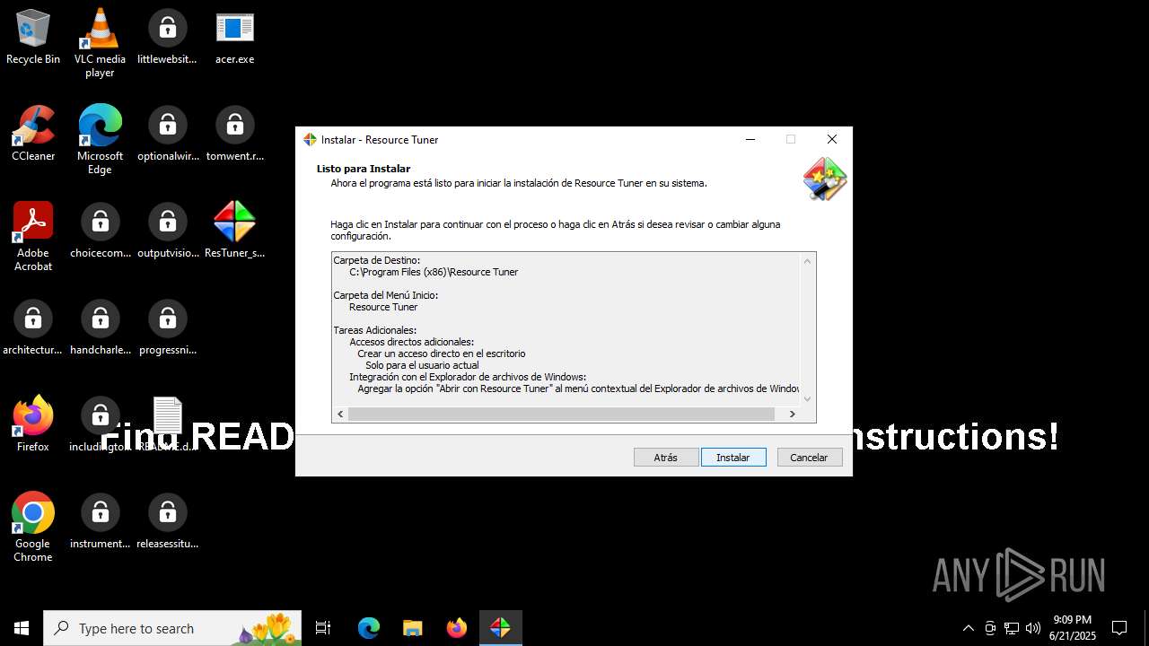
Task: Click 'Solo para el usuario actual' line
Action: (422, 365)
